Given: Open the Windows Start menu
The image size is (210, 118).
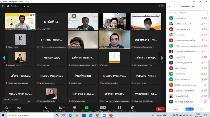Looking at the screenshot, I should click(3, 115).
